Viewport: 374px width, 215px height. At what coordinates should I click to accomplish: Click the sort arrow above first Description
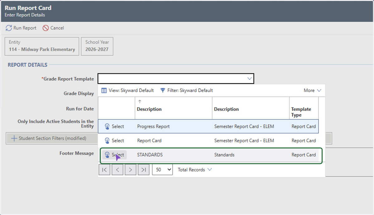click(140, 101)
